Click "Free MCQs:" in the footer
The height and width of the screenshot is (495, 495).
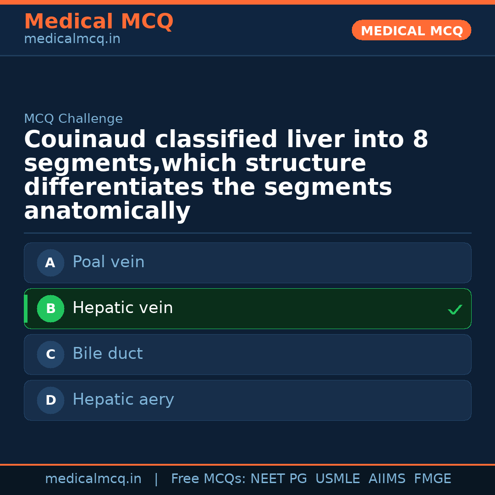pos(209,479)
